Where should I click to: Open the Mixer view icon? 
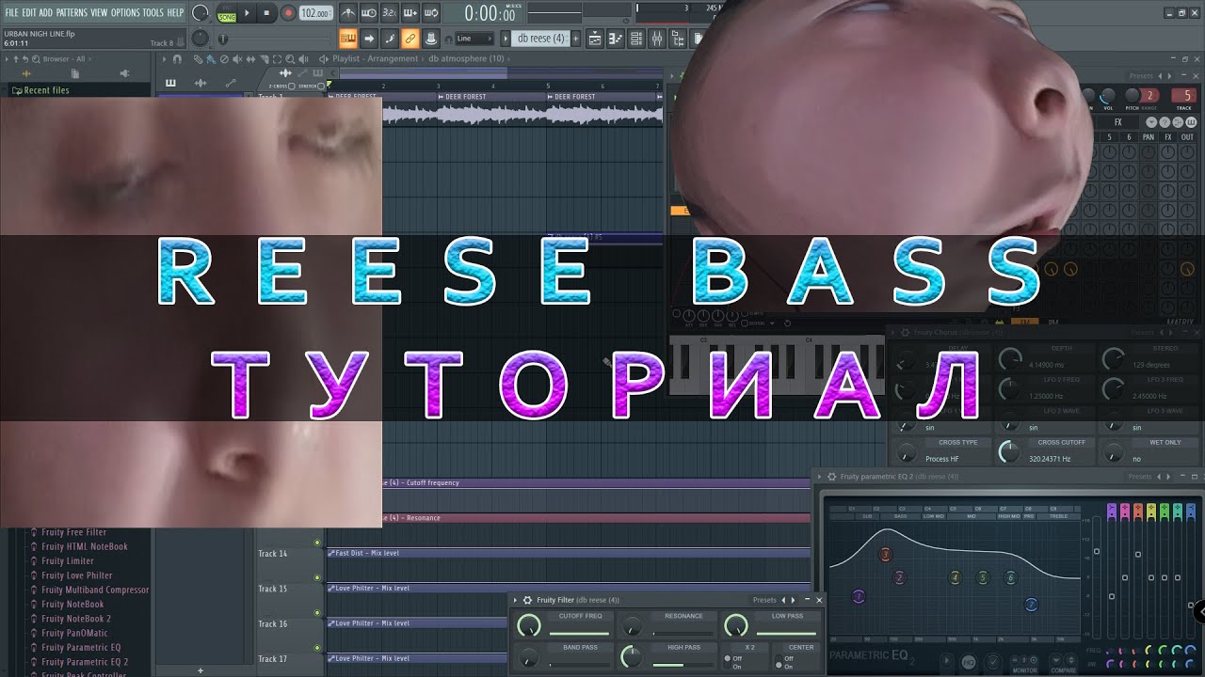tap(656, 39)
